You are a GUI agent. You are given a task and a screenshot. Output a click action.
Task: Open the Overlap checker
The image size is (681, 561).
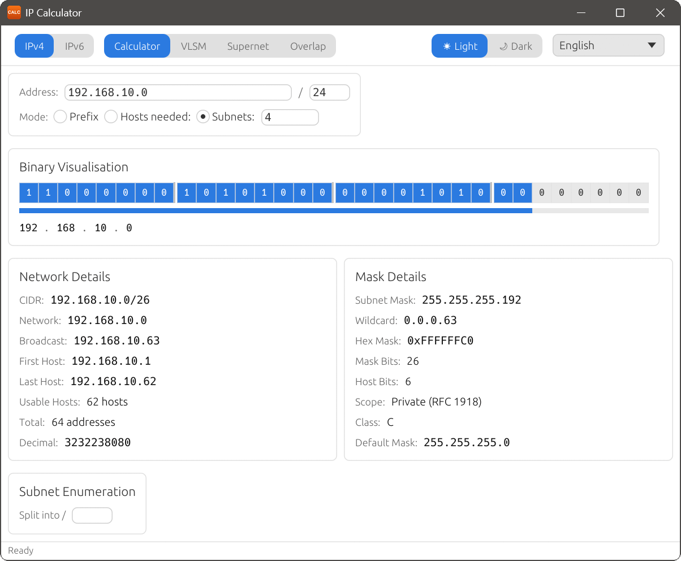tap(308, 46)
